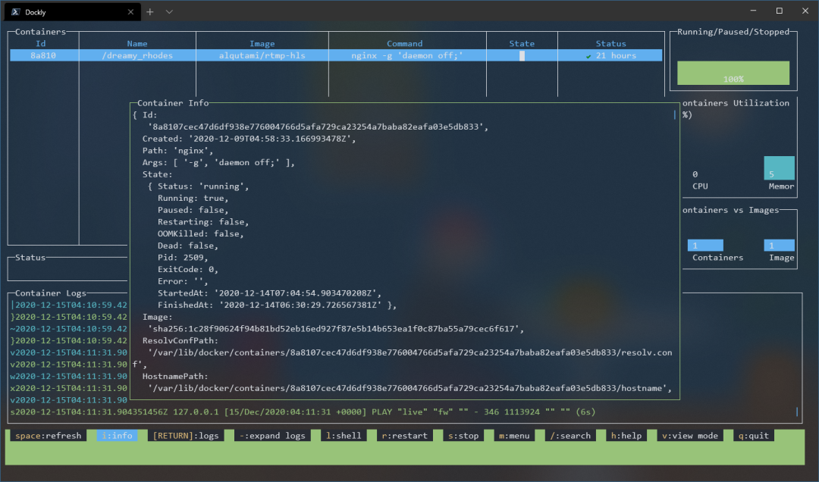Click the Args: [ '-g', 'daemon off;' ] line
This screenshot has height=482, width=819.
[218, 162]
